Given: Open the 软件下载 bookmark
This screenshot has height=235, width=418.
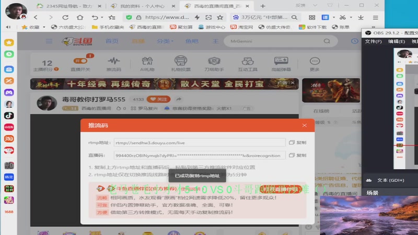Looking at the screenshot, I should 312,27.
